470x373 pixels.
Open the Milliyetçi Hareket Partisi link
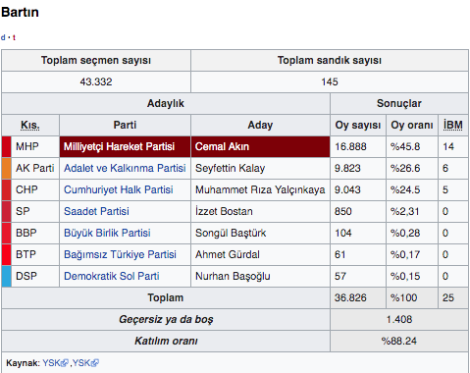[119, 146]
